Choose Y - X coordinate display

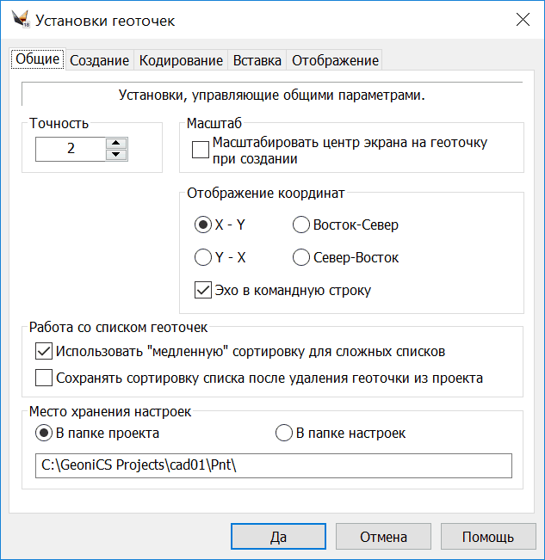coord(203,257)
